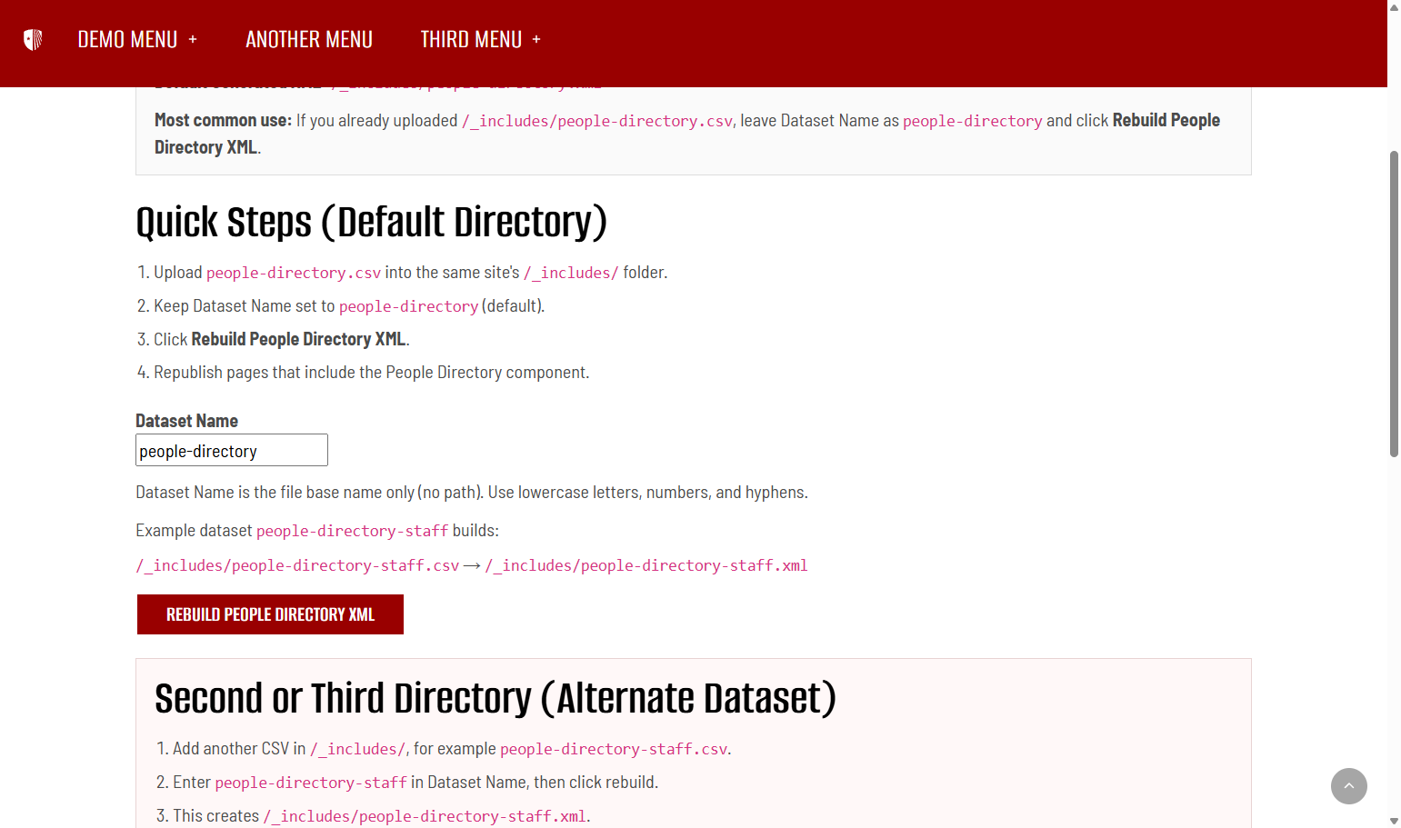Click 'Republish pages that include' step text
This screenshot has height=828, width=1401.
coord(371,372)
